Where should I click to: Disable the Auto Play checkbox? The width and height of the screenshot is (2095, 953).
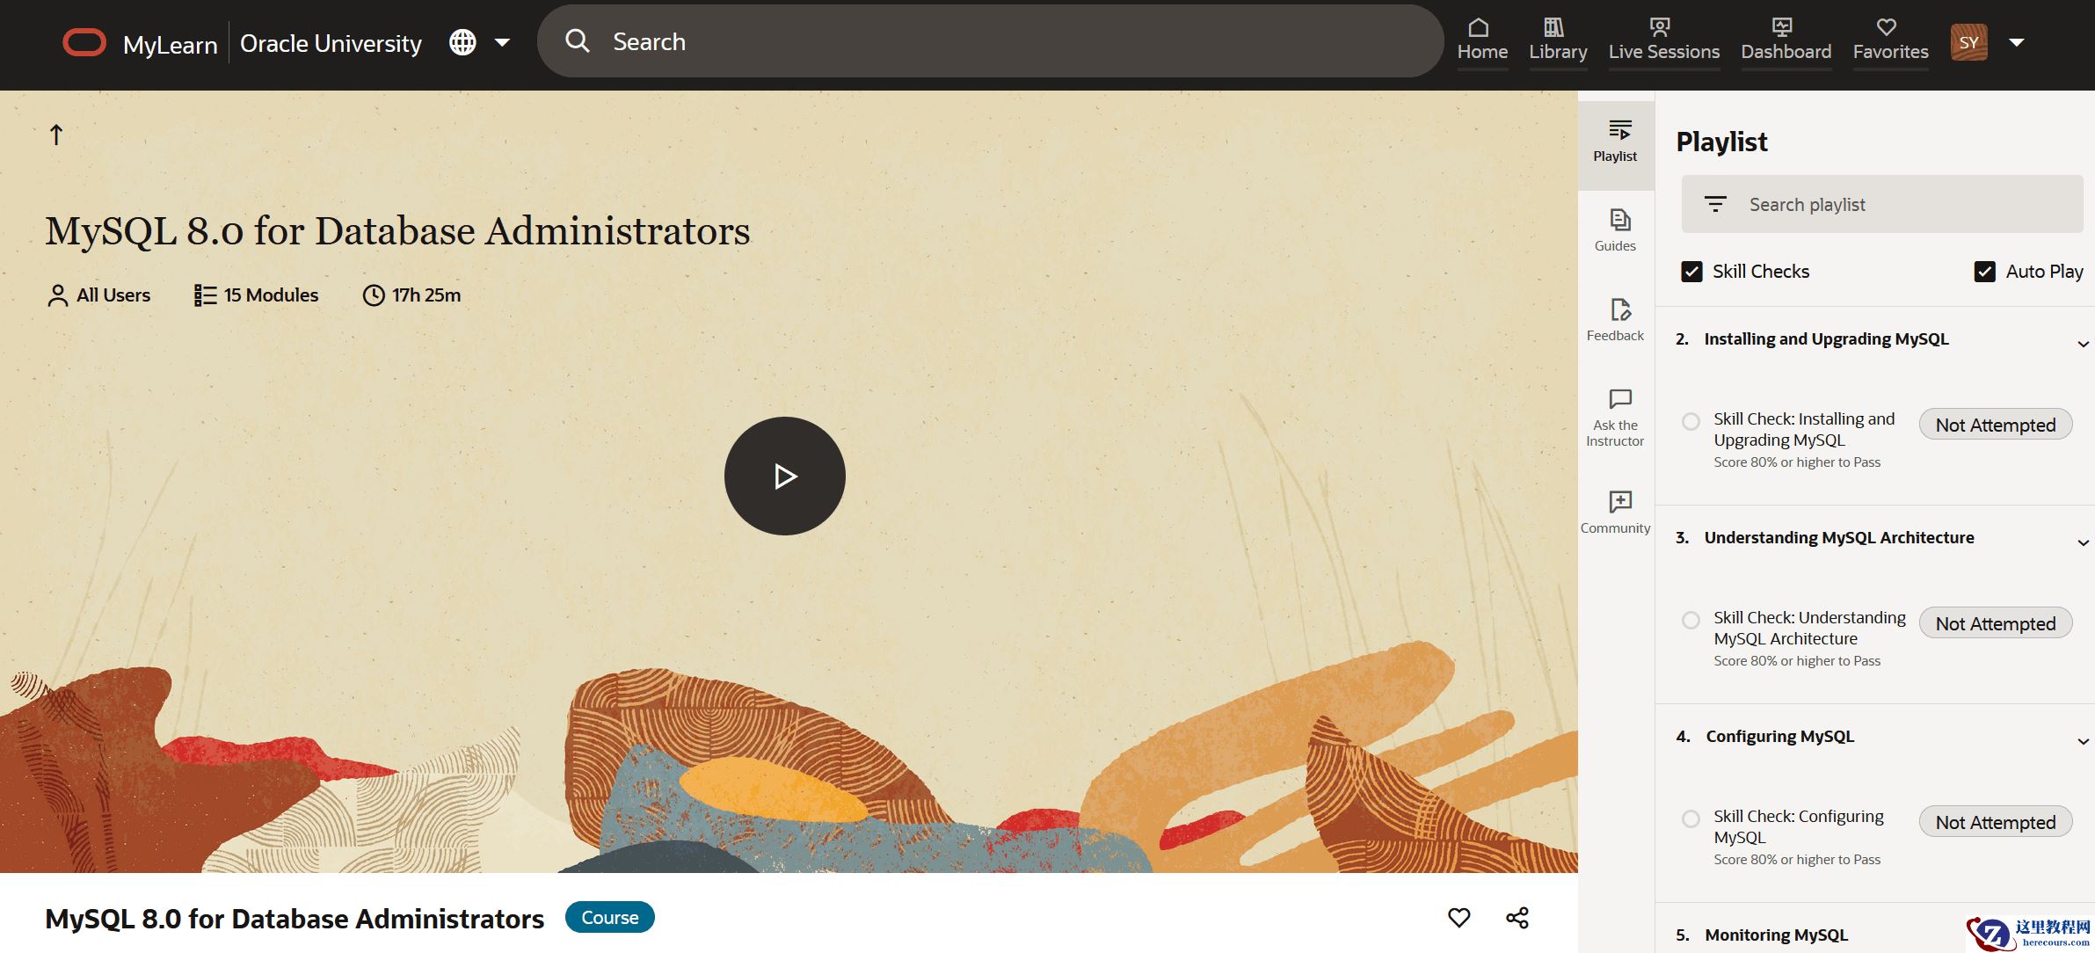1984,272
